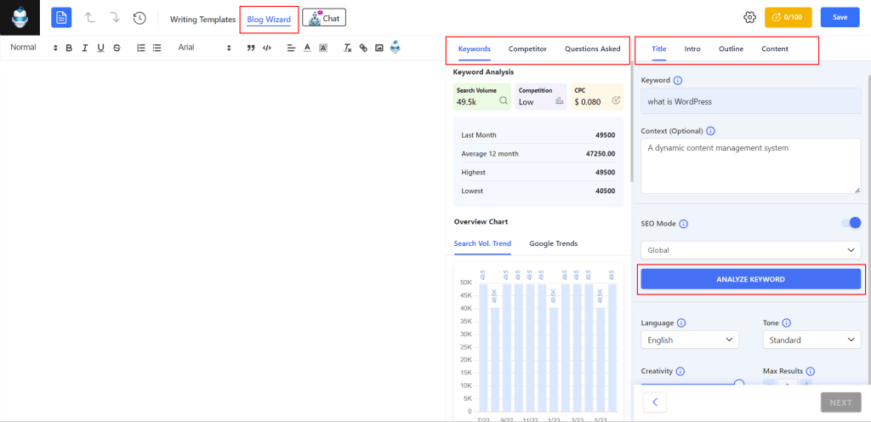Switch to the Search Vol. Trend chart tab
Screen dimensions: 871x422
pyautogui.click(x=483, y=243)
